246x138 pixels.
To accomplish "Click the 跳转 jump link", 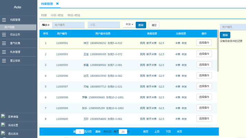I will [98, 131].
